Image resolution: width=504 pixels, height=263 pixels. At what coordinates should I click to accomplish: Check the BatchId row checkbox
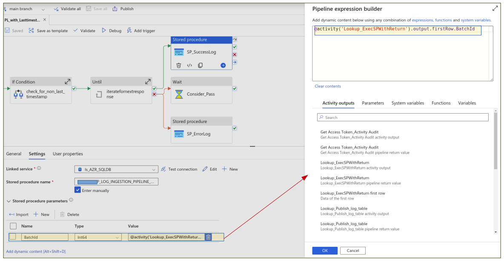pyautogui.click(x=12, y=237)
